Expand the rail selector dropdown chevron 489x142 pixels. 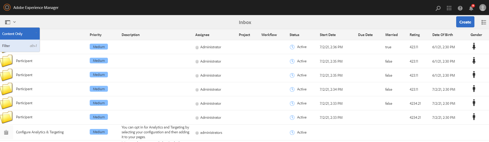pyautogui.click(x=15, y=22)
